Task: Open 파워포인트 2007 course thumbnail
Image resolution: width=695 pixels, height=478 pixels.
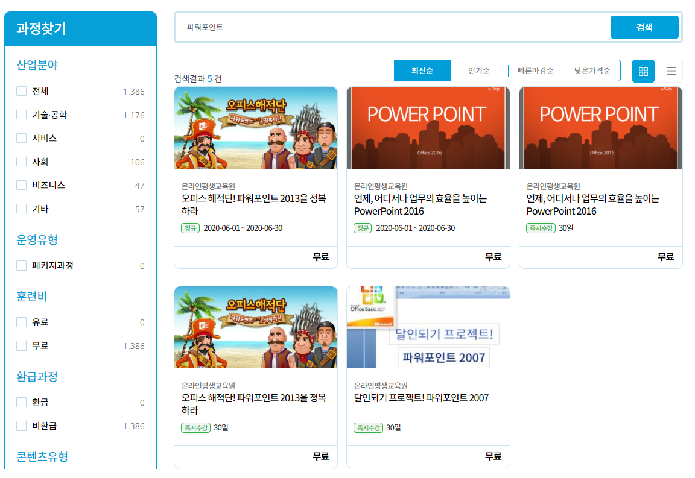Action: point(428,327)
